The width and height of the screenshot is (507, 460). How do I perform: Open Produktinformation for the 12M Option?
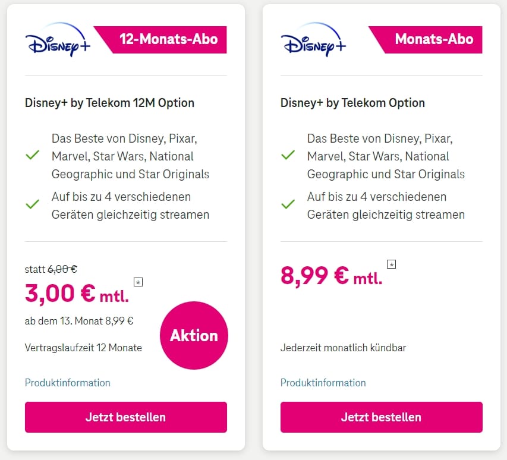pyautogui.click(x=68, y=383)
